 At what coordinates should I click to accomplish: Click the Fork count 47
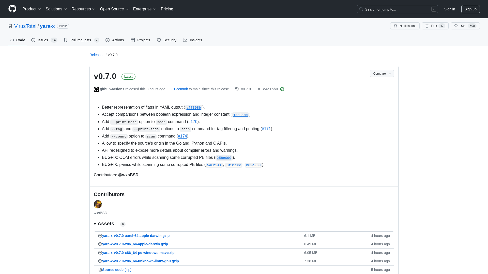[x=442, y=26]
